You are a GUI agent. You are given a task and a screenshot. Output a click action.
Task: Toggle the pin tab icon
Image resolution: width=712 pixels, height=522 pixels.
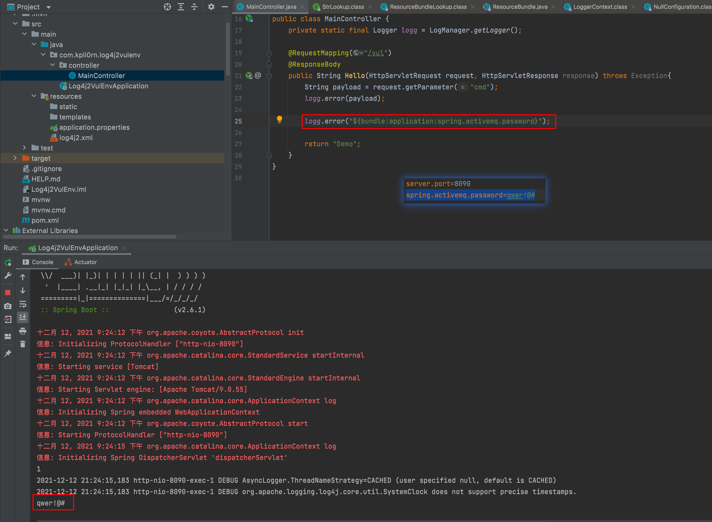tap(8, 353)
